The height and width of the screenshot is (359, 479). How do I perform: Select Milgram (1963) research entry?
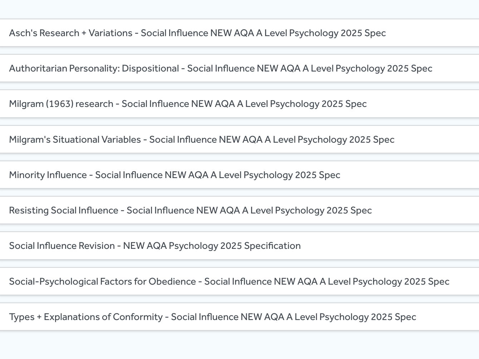coord(239,104)
